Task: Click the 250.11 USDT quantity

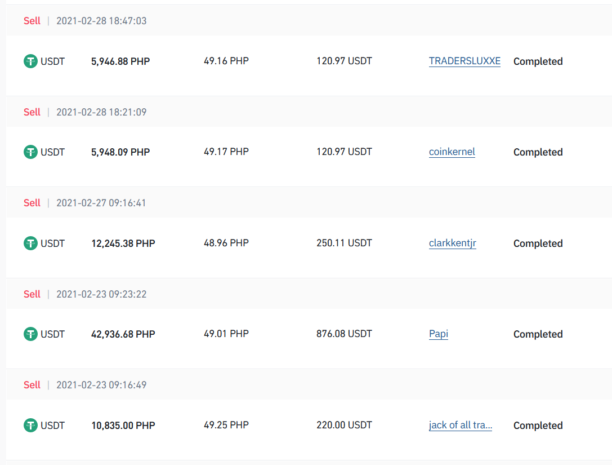Action: (x=344, y=243)
